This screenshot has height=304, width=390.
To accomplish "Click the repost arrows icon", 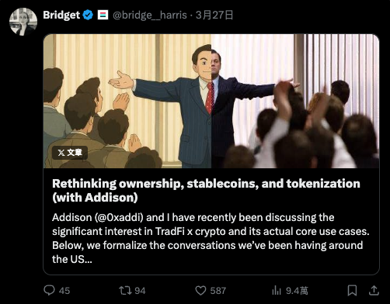I will 125,291.
